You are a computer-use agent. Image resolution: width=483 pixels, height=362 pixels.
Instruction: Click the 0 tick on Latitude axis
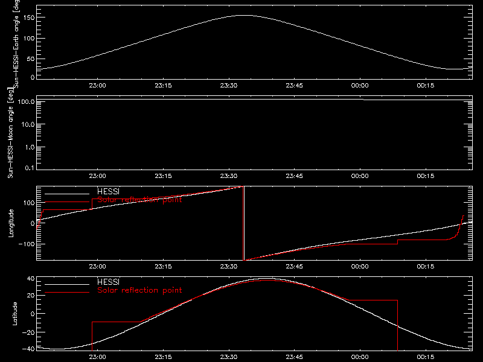click(33, 314)
